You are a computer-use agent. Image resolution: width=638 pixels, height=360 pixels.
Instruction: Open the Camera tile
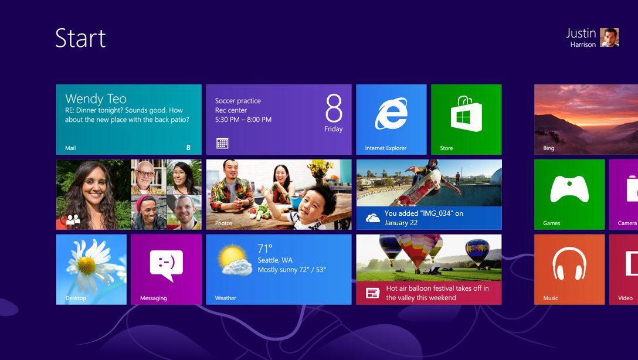coord(624,194)
